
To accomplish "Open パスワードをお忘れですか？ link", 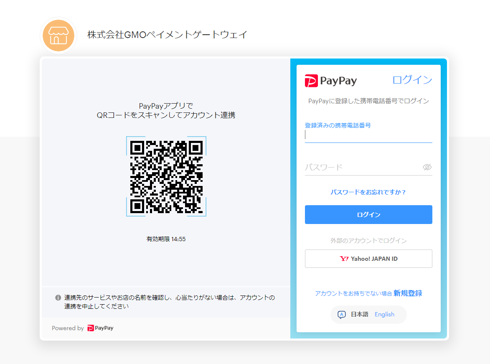I will (x=368, y=192).
